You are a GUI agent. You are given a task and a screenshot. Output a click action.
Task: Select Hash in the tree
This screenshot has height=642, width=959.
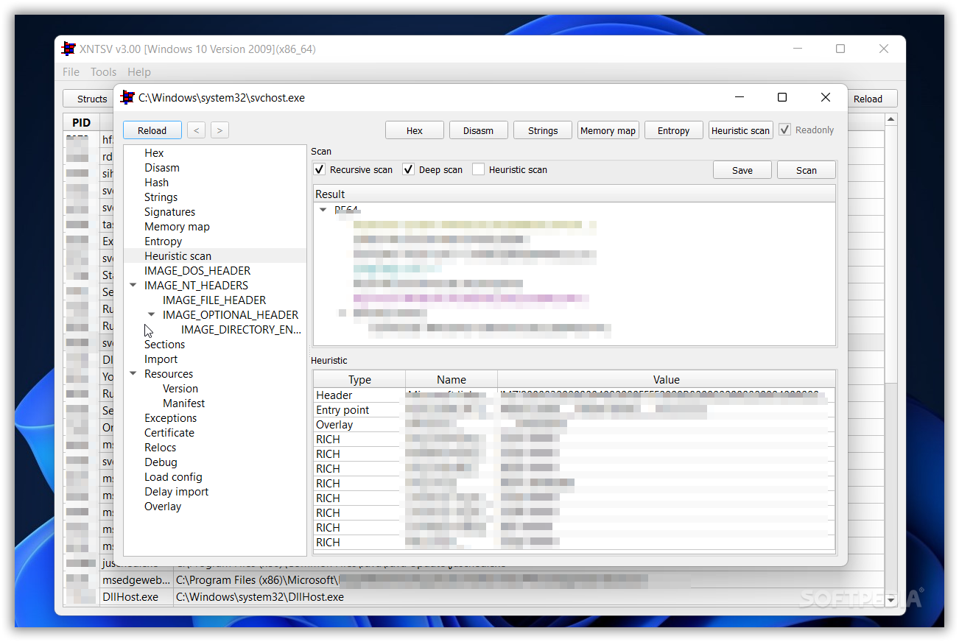(156, 182)
